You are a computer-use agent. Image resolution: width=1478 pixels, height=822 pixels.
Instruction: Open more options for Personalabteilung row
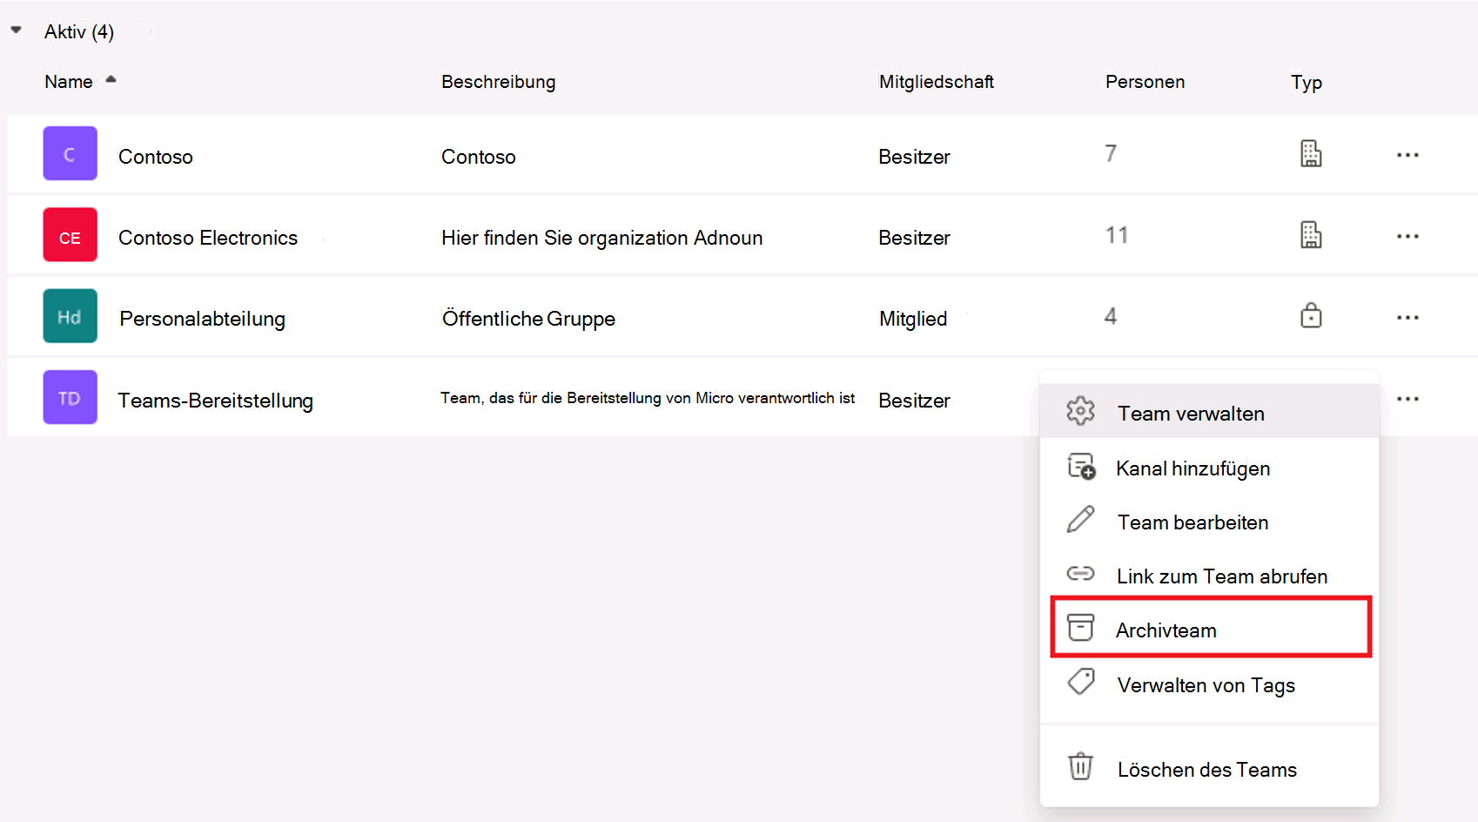click(x=1407, y=318)
